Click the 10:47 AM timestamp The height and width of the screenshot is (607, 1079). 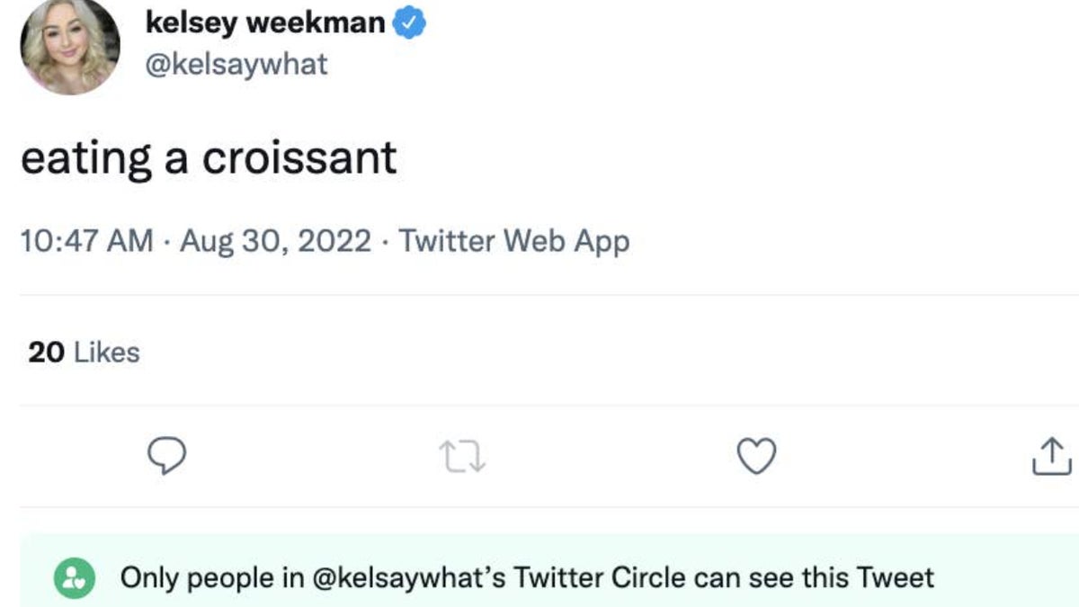[x=86, y=242]
